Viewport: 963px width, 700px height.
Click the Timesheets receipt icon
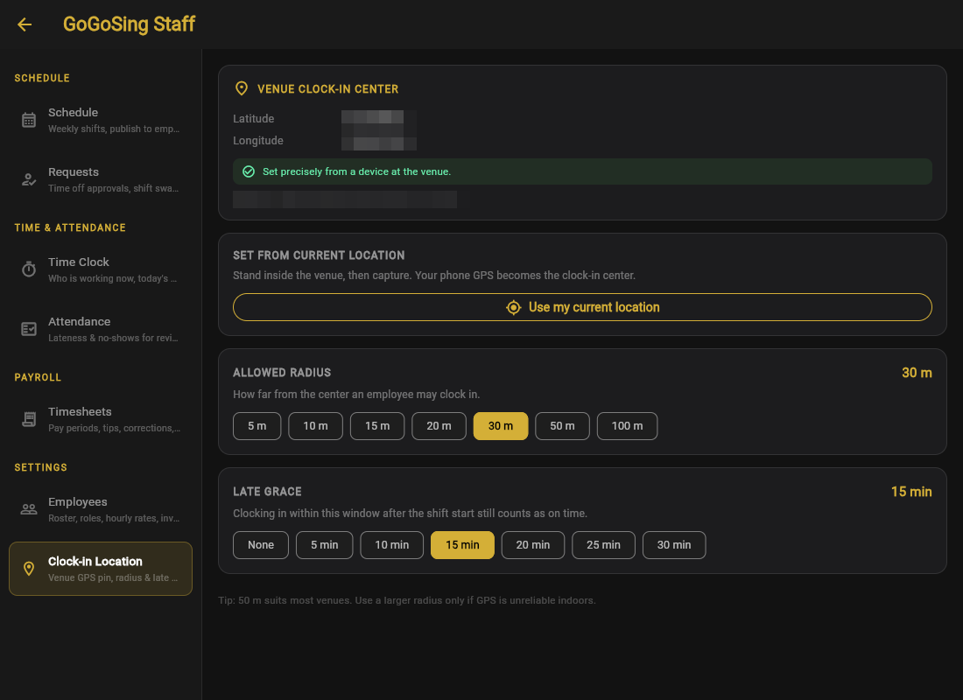click(29, 419)
